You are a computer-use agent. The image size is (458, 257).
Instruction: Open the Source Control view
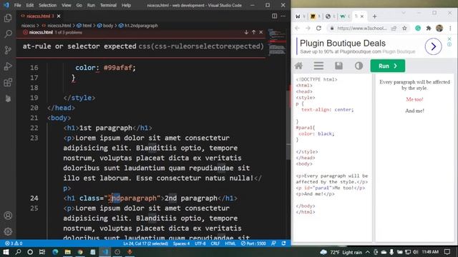point(8,50)
